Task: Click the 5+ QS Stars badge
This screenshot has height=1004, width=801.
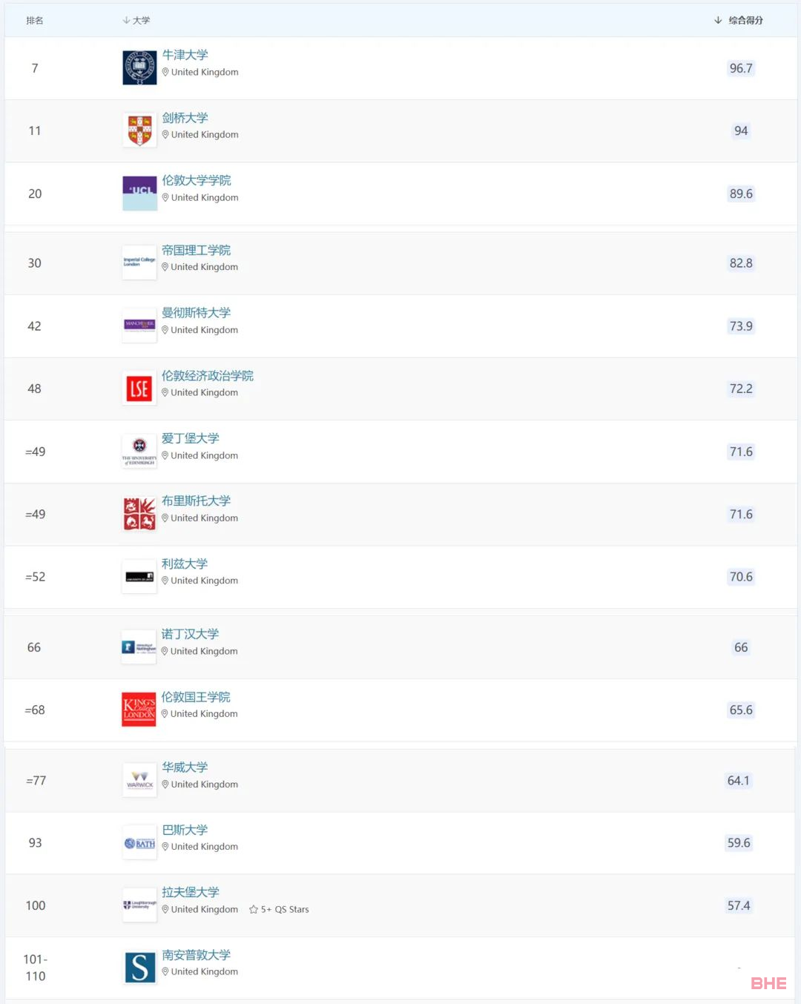Action: click(279, 909)
